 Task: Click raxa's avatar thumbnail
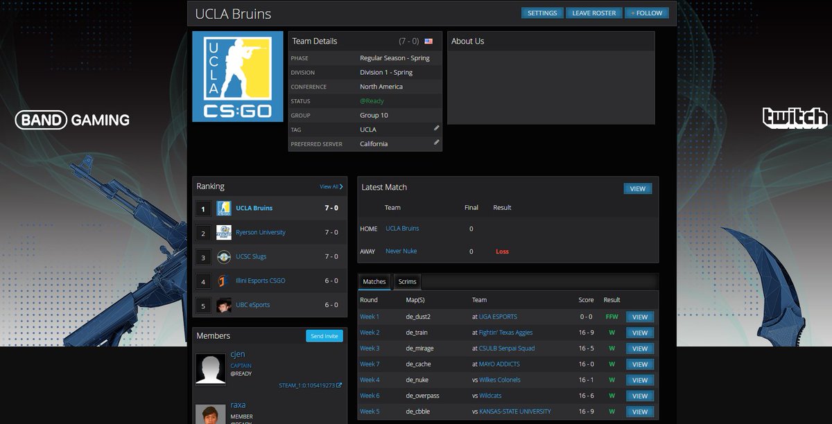click(x=210, y=414)
